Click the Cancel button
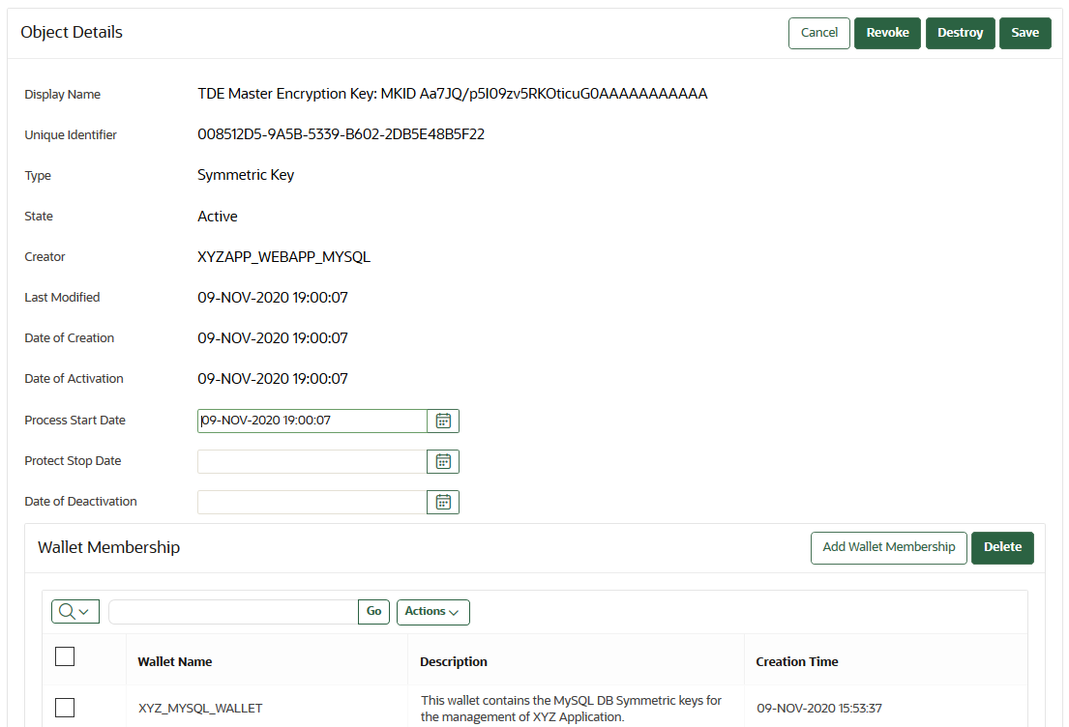Image resolution: width=1069 pixels, height=727 pixels. point(818,34)
